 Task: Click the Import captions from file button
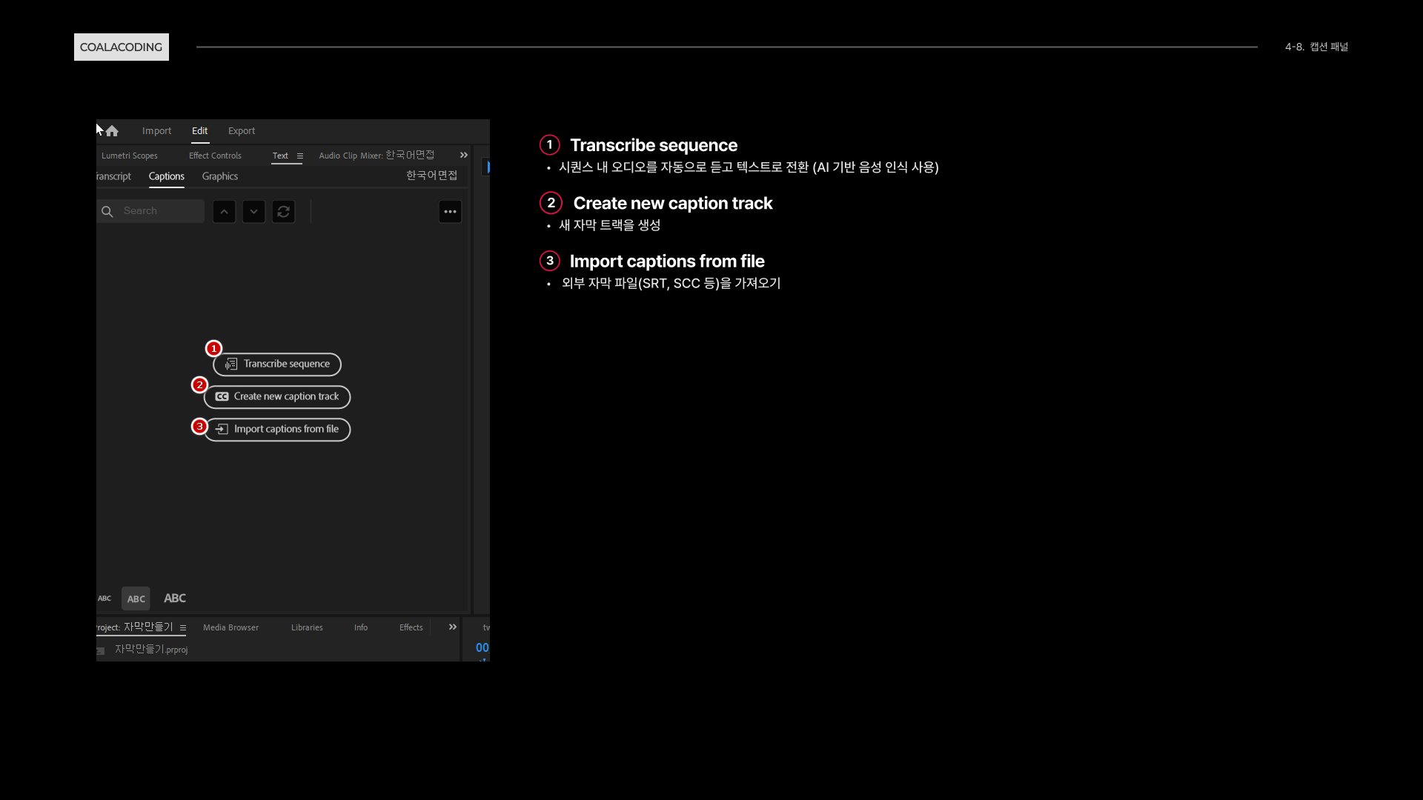click(277, 430)
